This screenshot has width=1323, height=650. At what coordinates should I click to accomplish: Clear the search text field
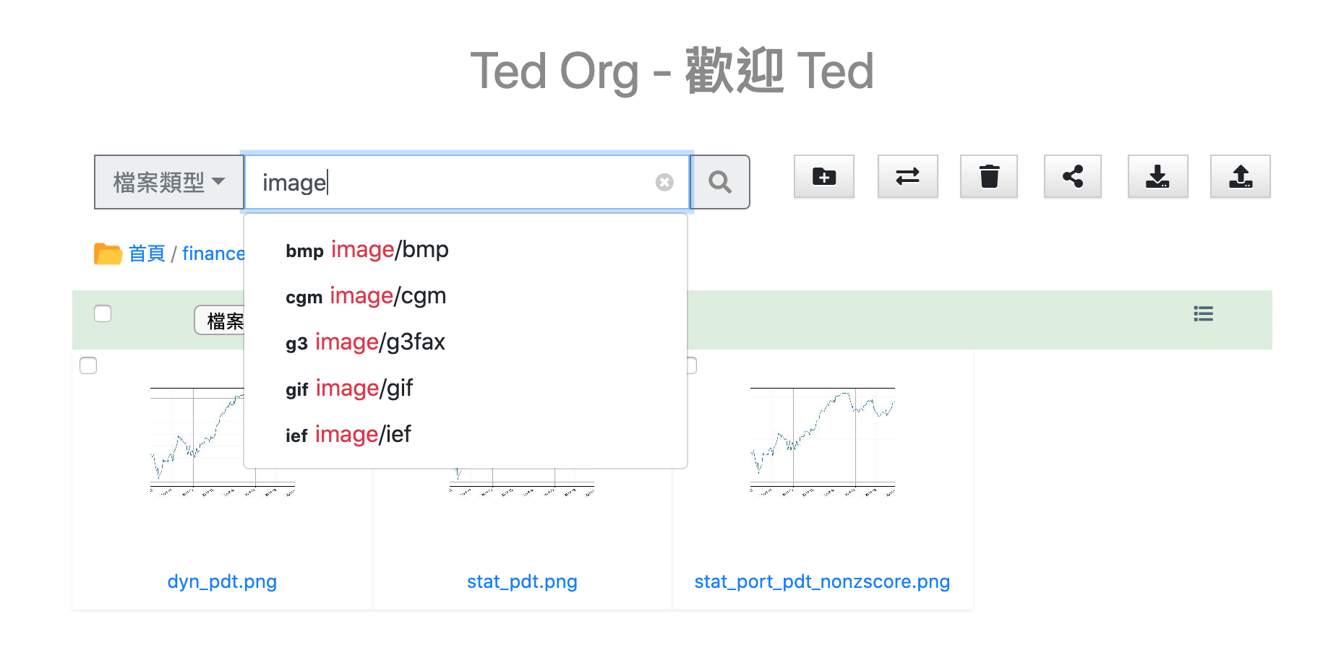coord(664,182)
